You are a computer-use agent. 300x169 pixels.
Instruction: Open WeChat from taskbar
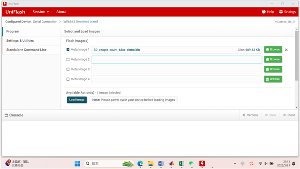(192, 163)
